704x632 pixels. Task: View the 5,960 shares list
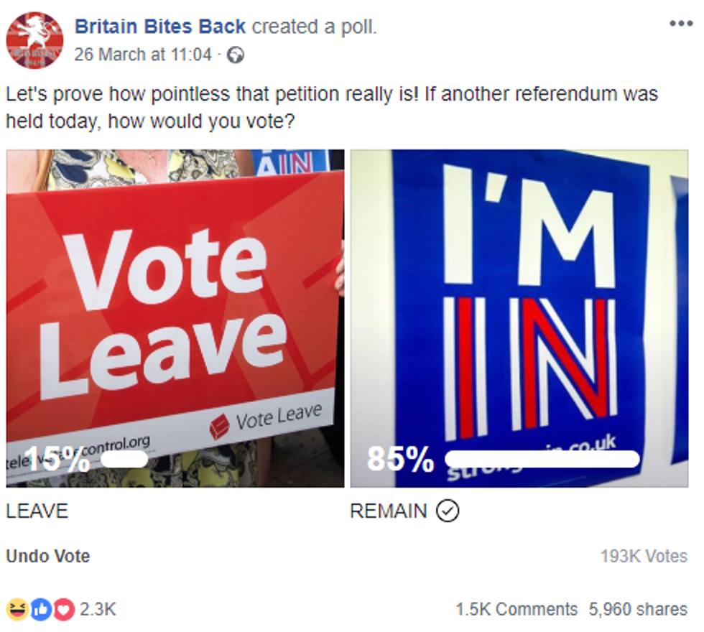click(x=638, y=609)
